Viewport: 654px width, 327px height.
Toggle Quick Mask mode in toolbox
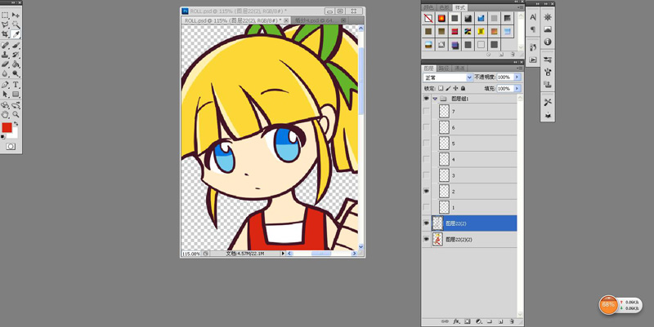click(11, 147)
